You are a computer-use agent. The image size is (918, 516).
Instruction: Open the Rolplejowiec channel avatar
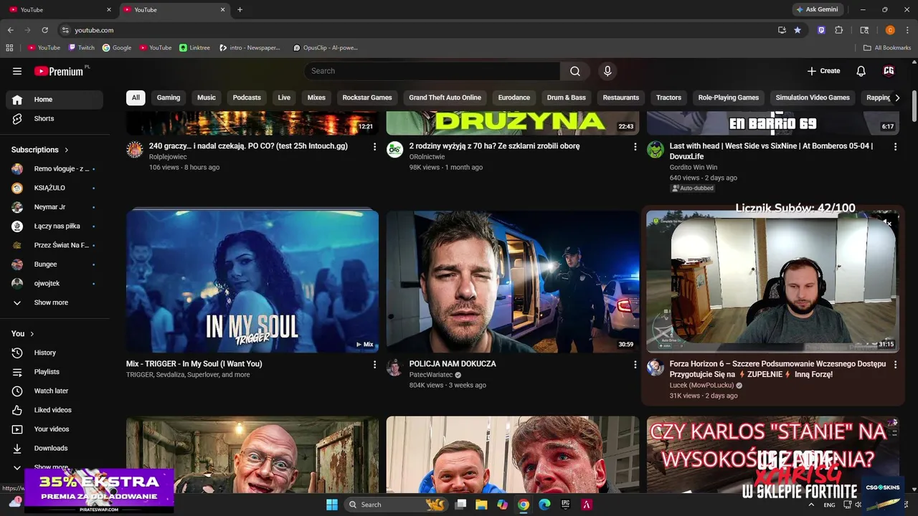(135, 149)
